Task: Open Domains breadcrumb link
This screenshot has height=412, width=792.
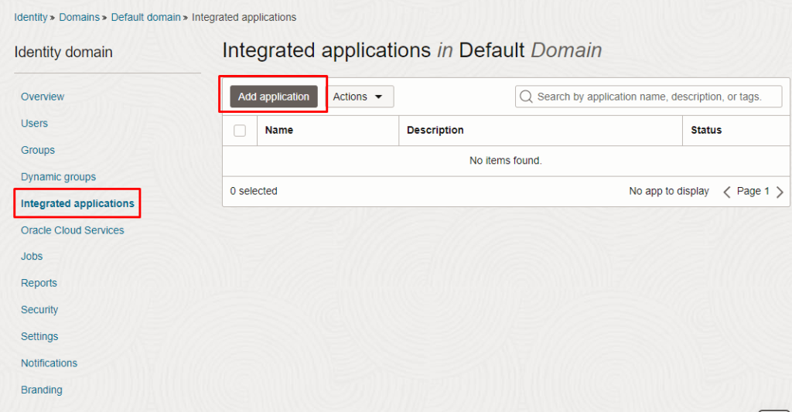Action: 80,17
